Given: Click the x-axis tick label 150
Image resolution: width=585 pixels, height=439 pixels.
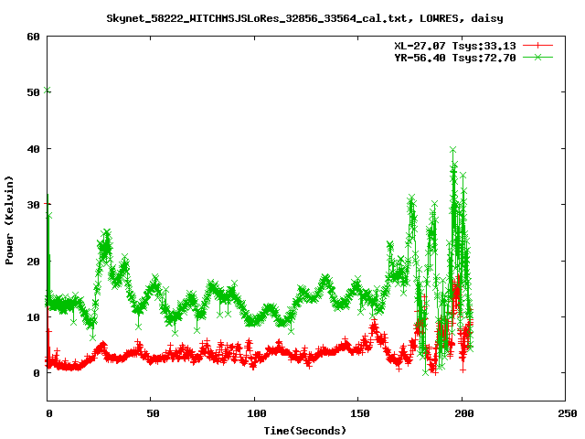Looking at the screenshot, I should pos(360,413).
